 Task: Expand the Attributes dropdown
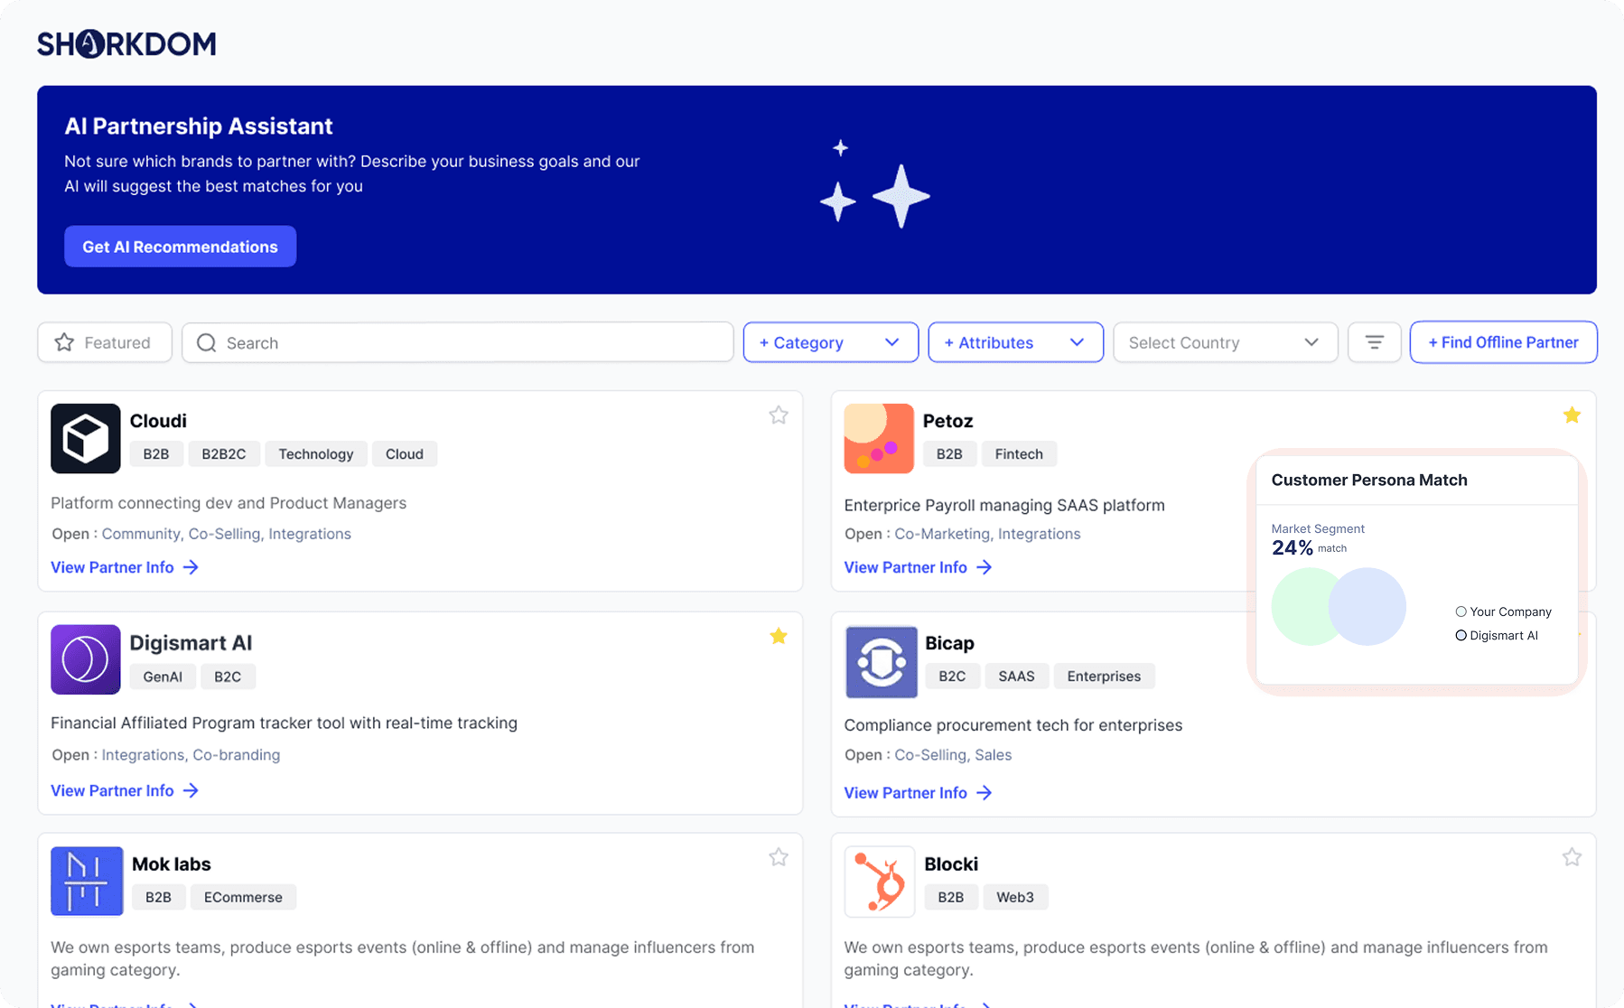(1015, 342)
